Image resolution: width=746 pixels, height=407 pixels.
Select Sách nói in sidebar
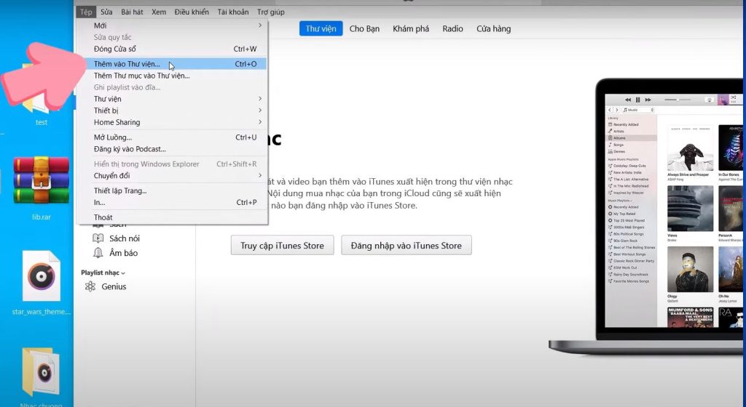click(x=125, y=238)
